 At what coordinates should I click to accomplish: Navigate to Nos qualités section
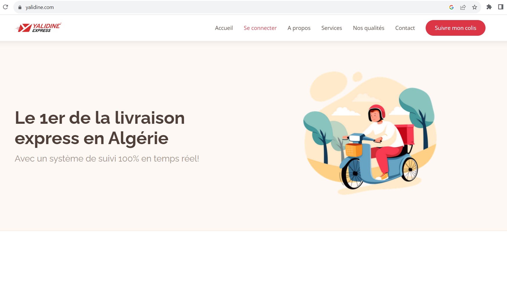coord(368,28)
